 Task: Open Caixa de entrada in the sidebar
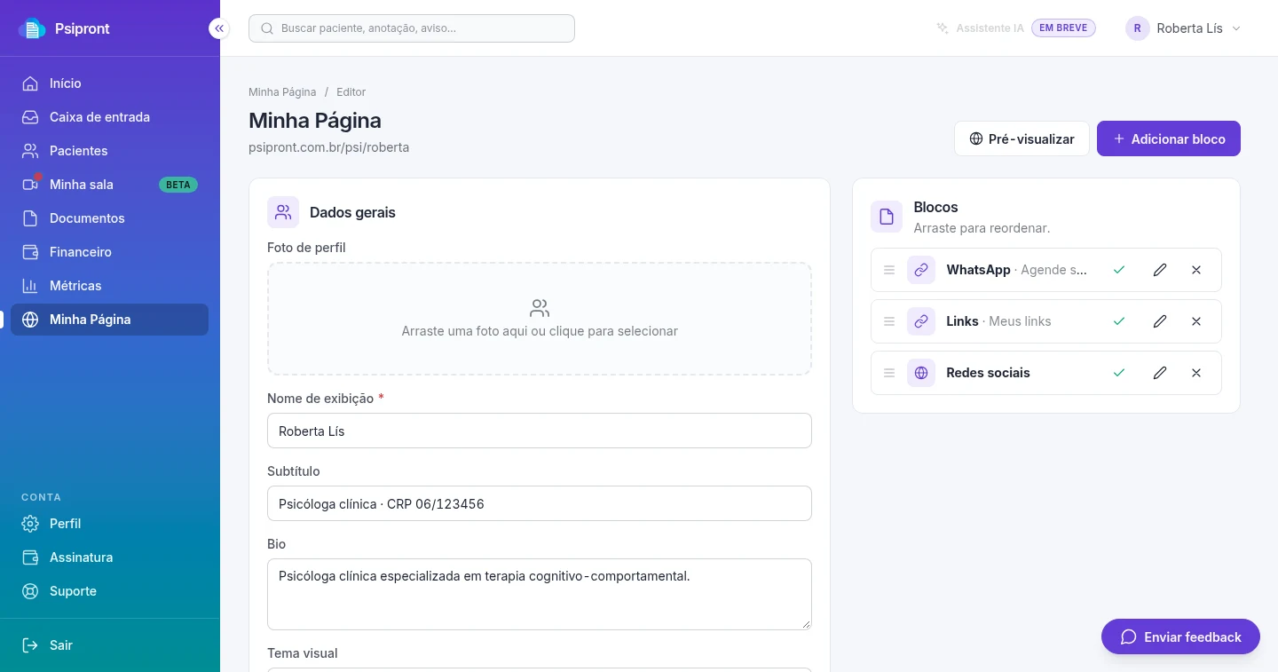click(109, 117)
